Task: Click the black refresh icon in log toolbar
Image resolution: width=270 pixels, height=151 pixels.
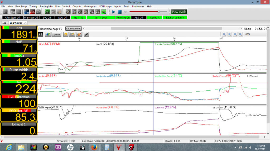Action: 40,34
